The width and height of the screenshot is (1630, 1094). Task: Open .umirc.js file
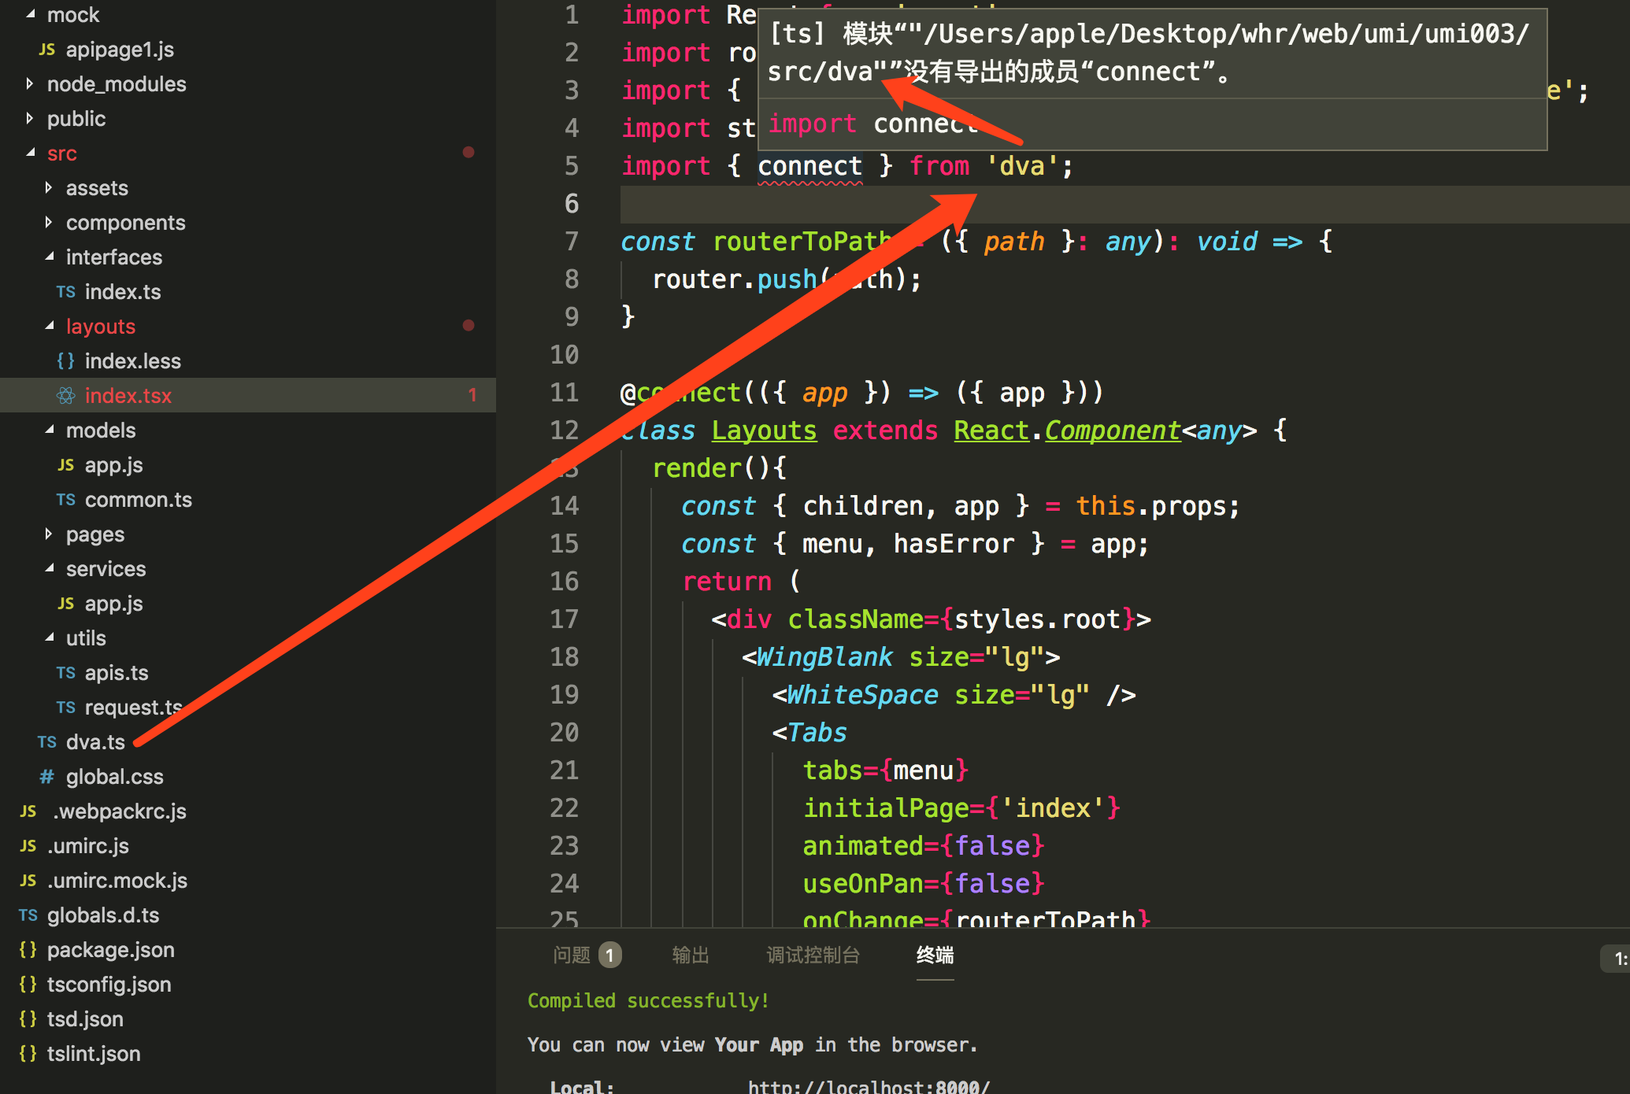[x=88, y=846]
